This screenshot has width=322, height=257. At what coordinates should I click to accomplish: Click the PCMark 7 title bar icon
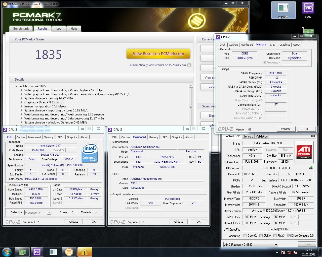[5, 4]
